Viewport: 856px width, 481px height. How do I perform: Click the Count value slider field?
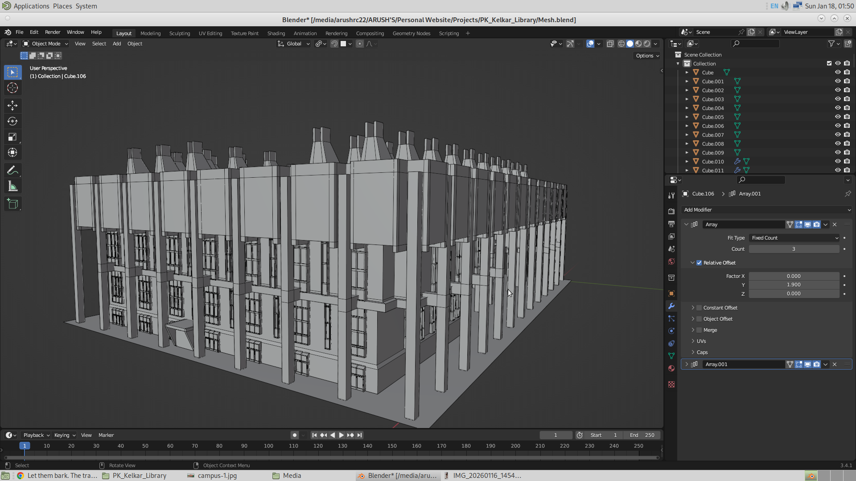click(794, 249)
